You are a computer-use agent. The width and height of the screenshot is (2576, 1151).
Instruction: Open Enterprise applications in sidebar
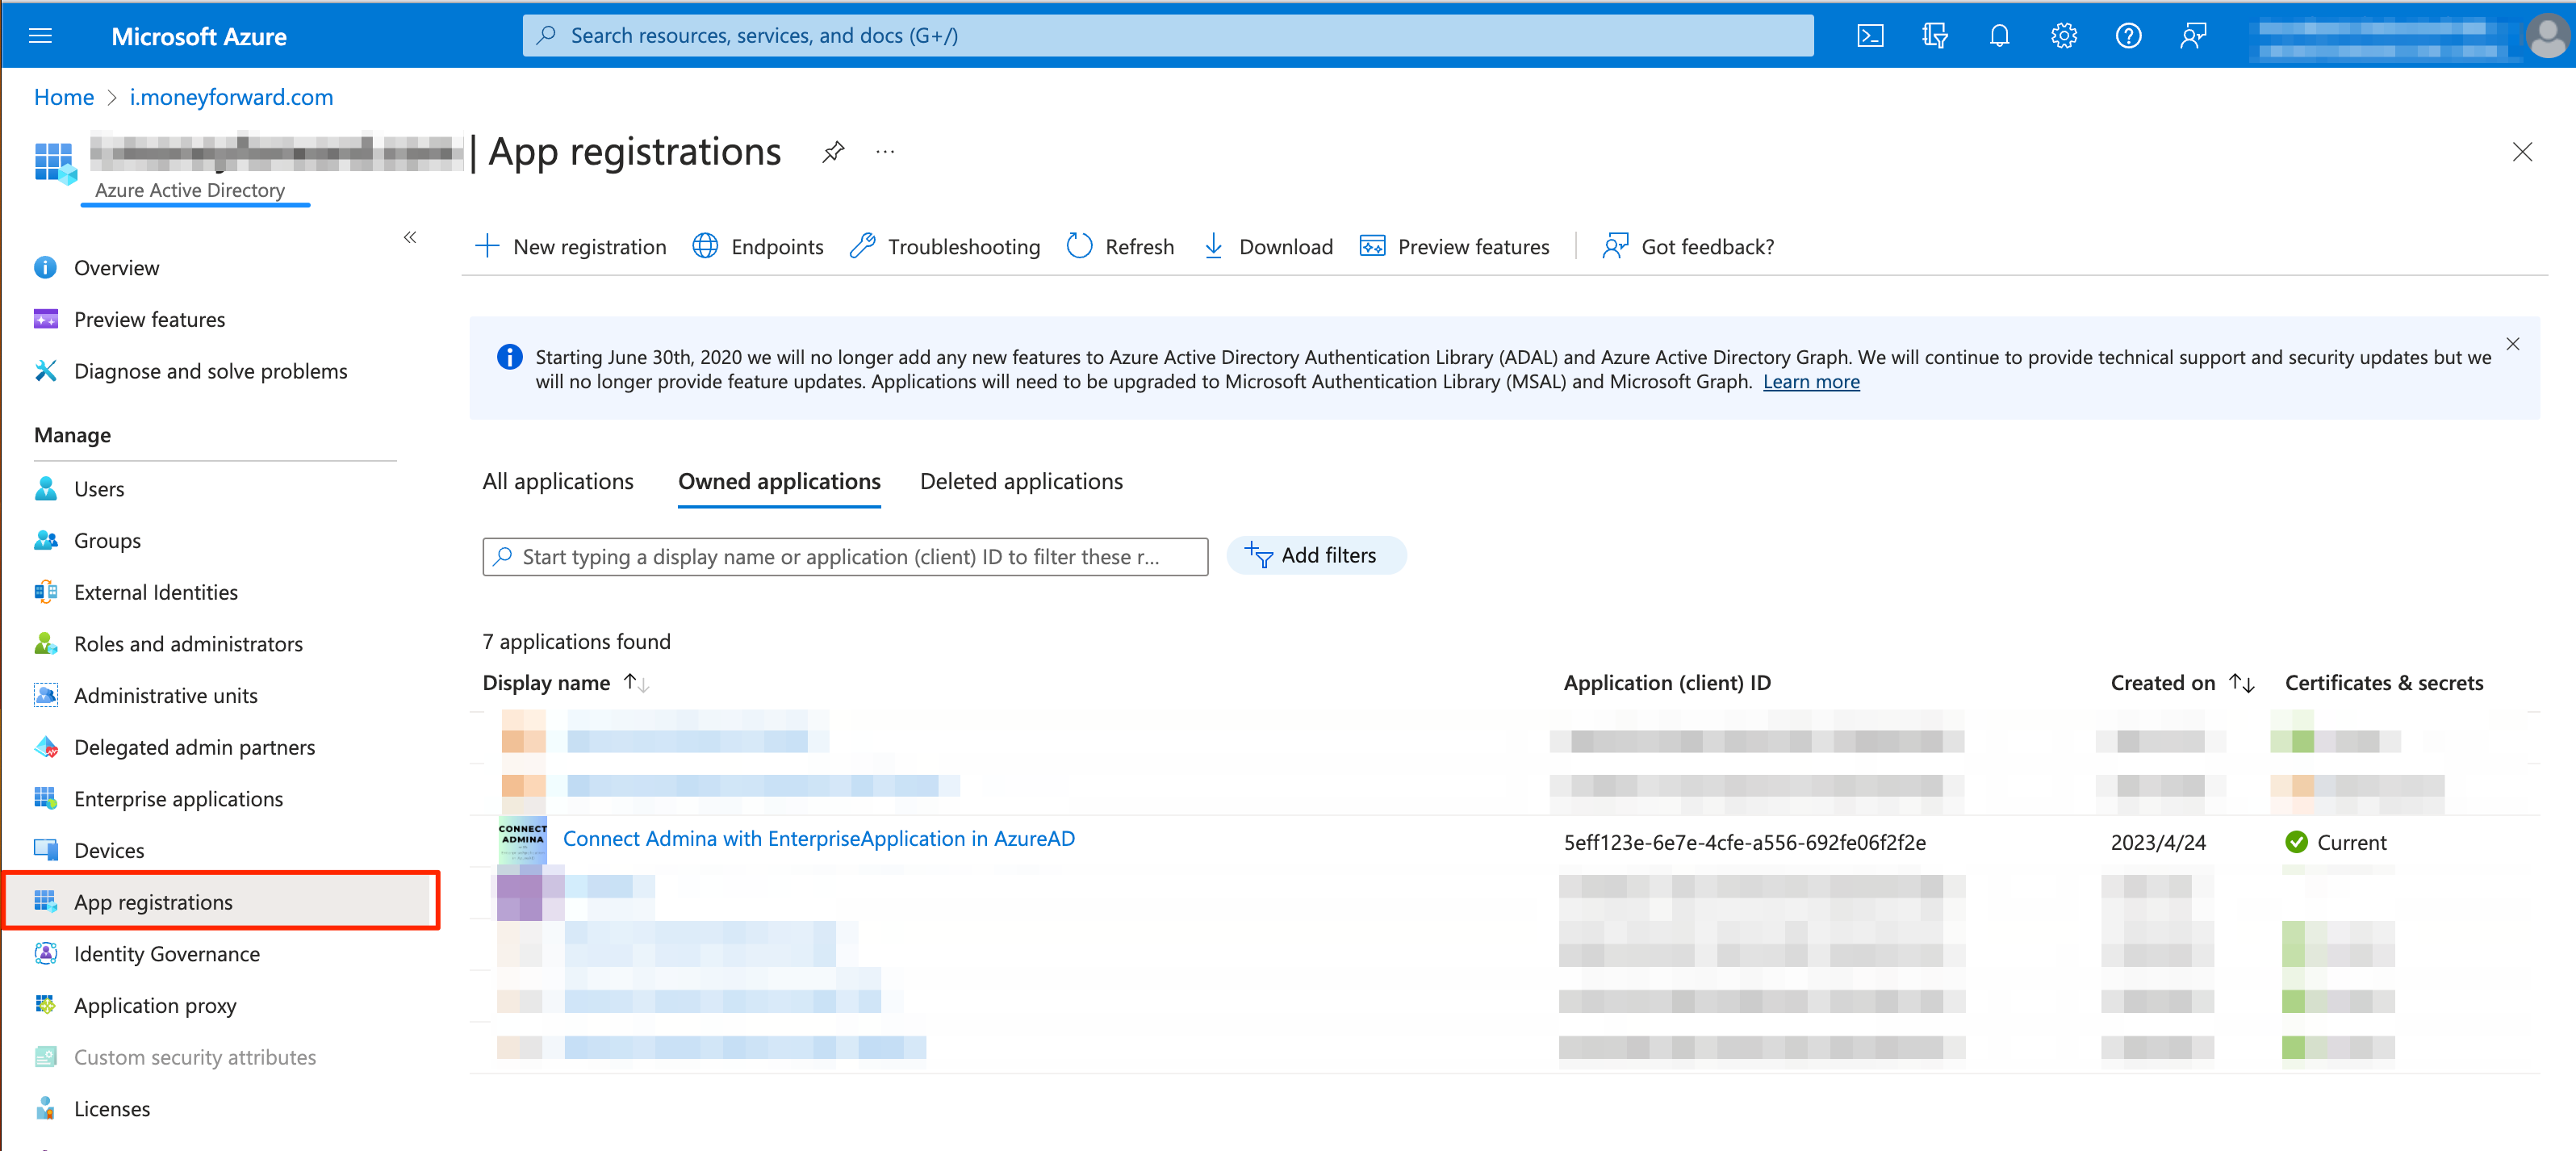178,798
